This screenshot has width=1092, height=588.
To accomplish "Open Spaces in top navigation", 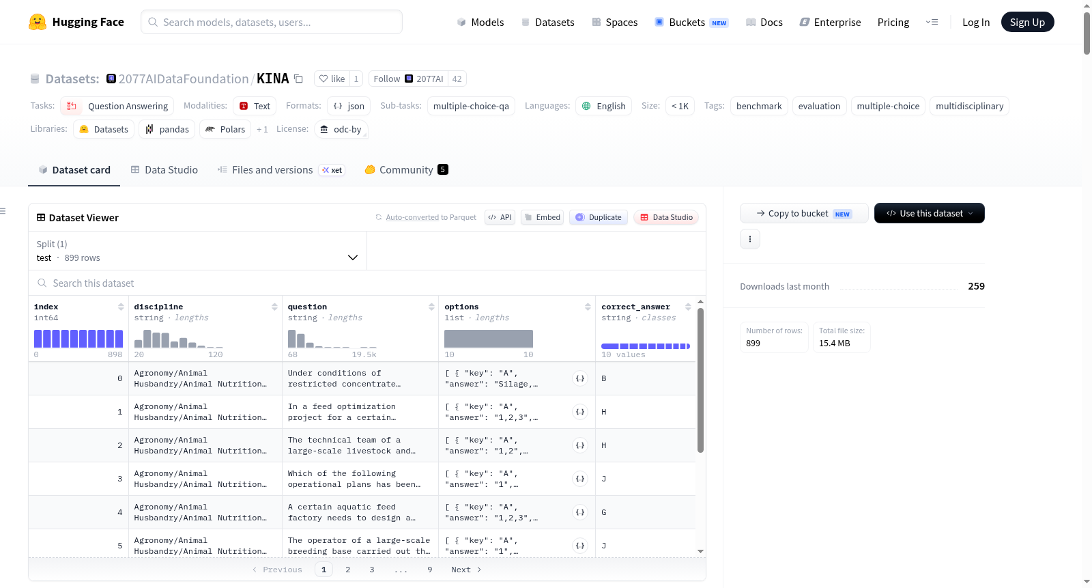I will 614,22.
